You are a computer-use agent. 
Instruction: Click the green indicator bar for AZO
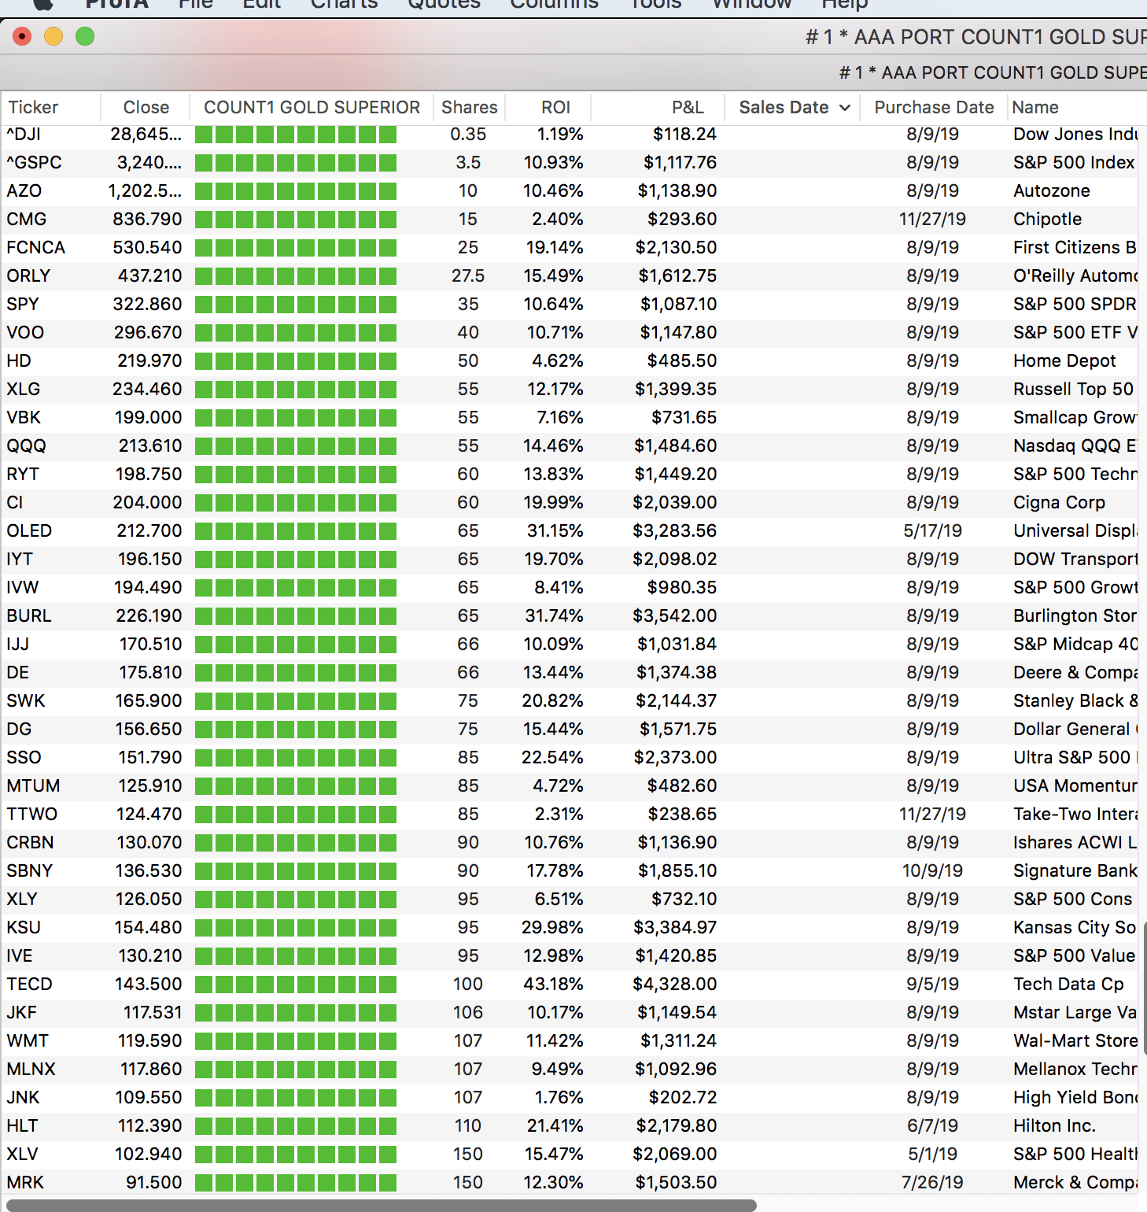[x=296, y=191]
